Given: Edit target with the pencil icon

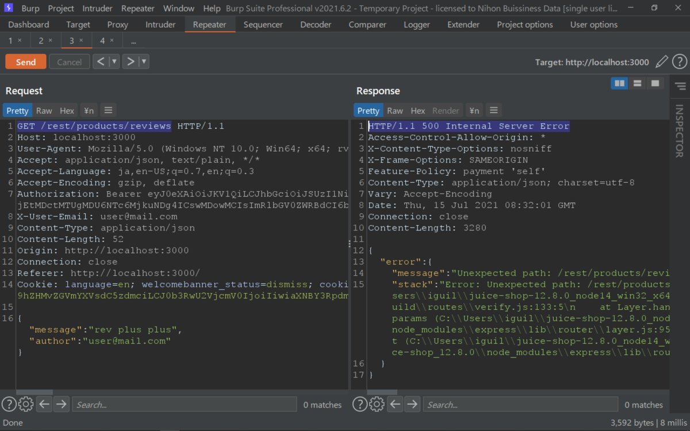Looking at the screenshot, I should click(x=662, y=61).
